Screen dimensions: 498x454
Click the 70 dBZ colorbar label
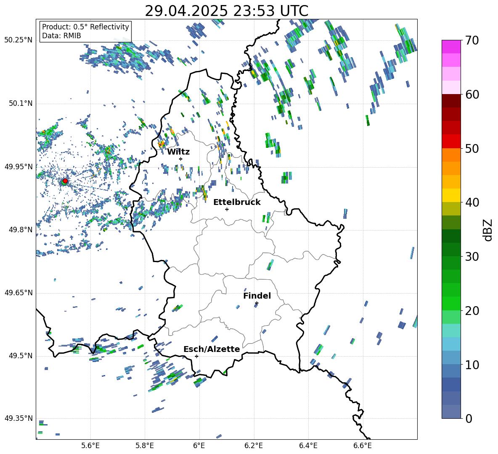[x=472, y=40]
